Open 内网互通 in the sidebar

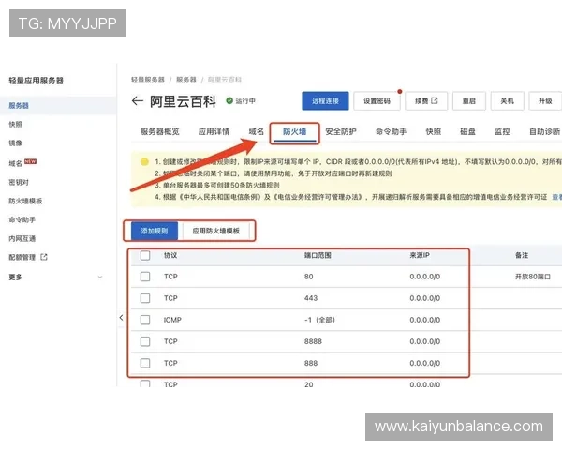click(x=22, y=238)
